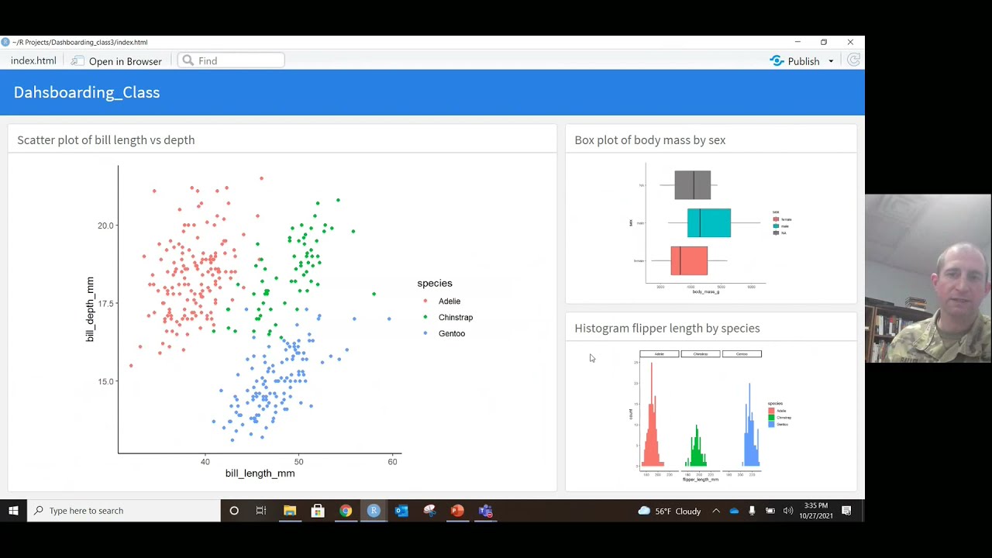The image size is (992, 558).
Task: Click the red female box in the box plot
Action: (x=689, y=260)
